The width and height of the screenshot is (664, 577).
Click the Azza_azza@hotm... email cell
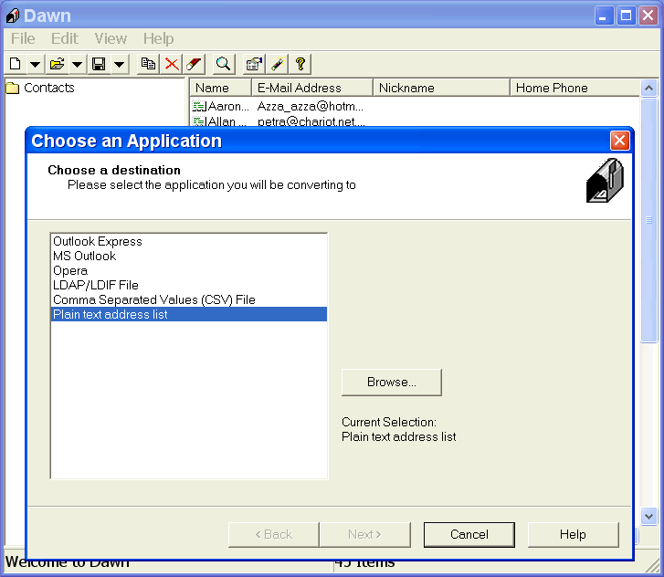click(x=311, y=106)
